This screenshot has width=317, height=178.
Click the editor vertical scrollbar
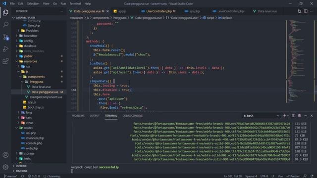pyautogui.click(x=316, y=66)
